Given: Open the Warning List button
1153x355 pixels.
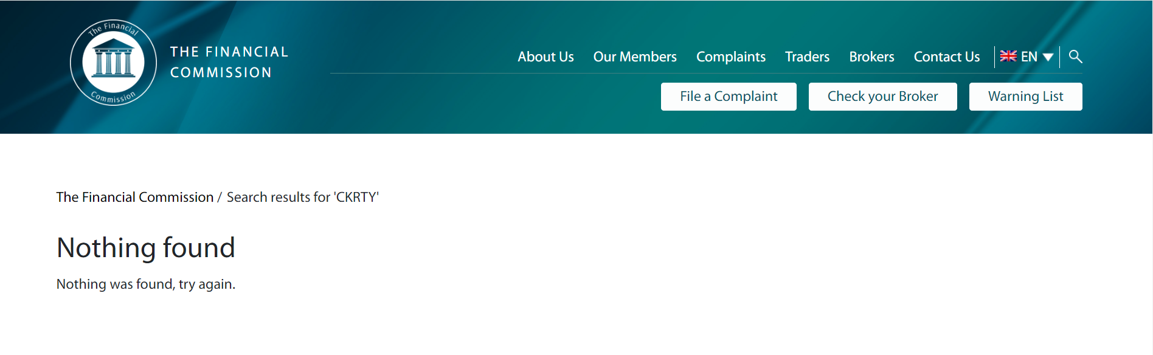Looking at the screenshot, I should [1025, 97].
